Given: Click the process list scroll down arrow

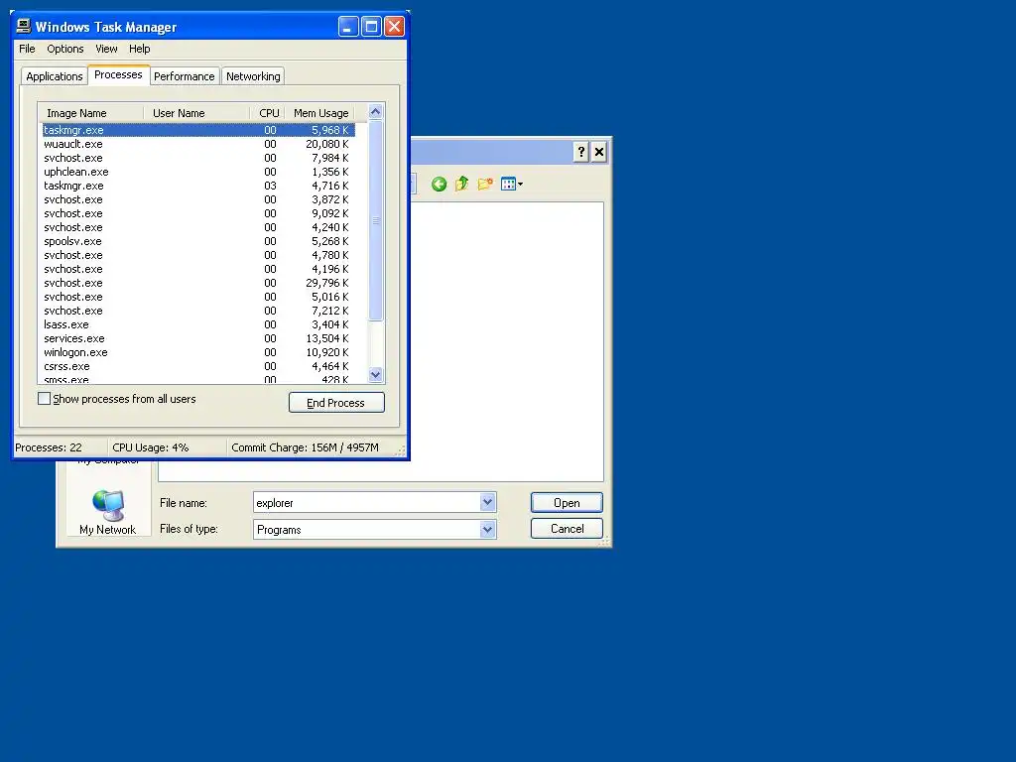Looking at the screenshot, I should click(x=375, y=374).
